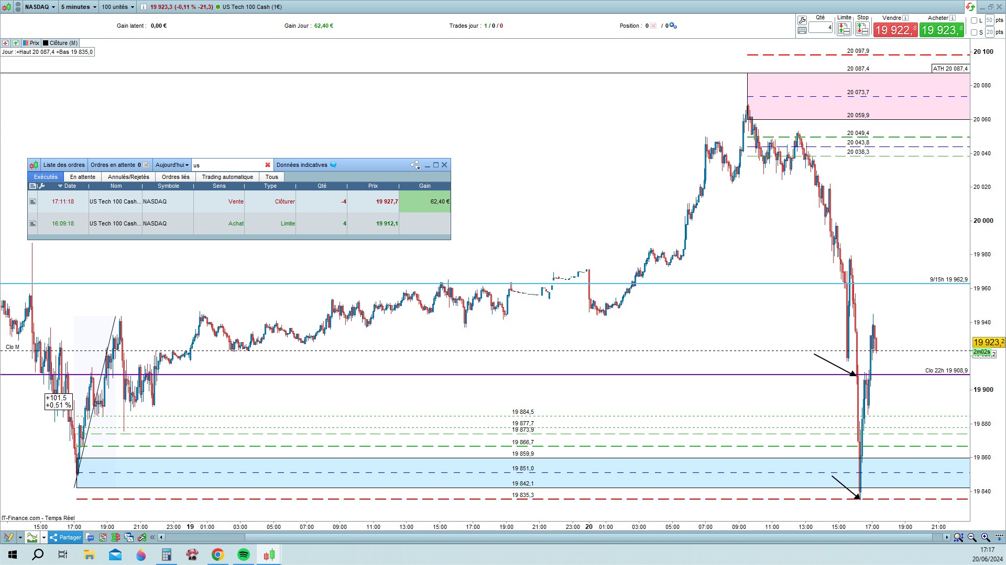Viewport: 1006px width, 565px height.
Task: Click the zoom out magnifier icon
Action: [x=972, y=537]
